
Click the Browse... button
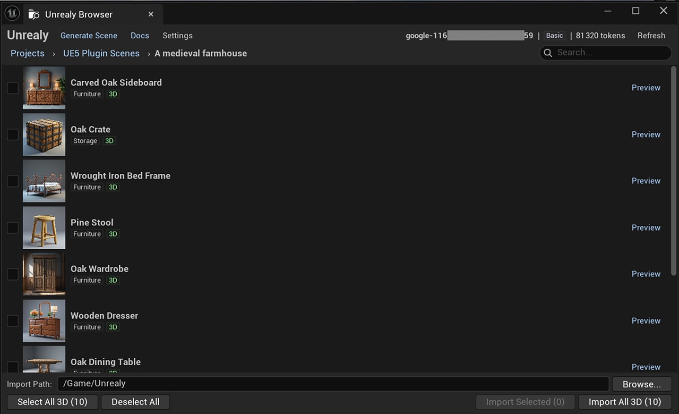click(x=642, y=384)
